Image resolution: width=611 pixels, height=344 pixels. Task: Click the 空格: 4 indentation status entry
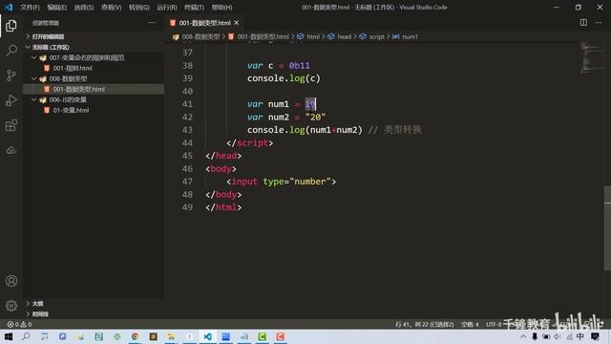pos(470,324)
